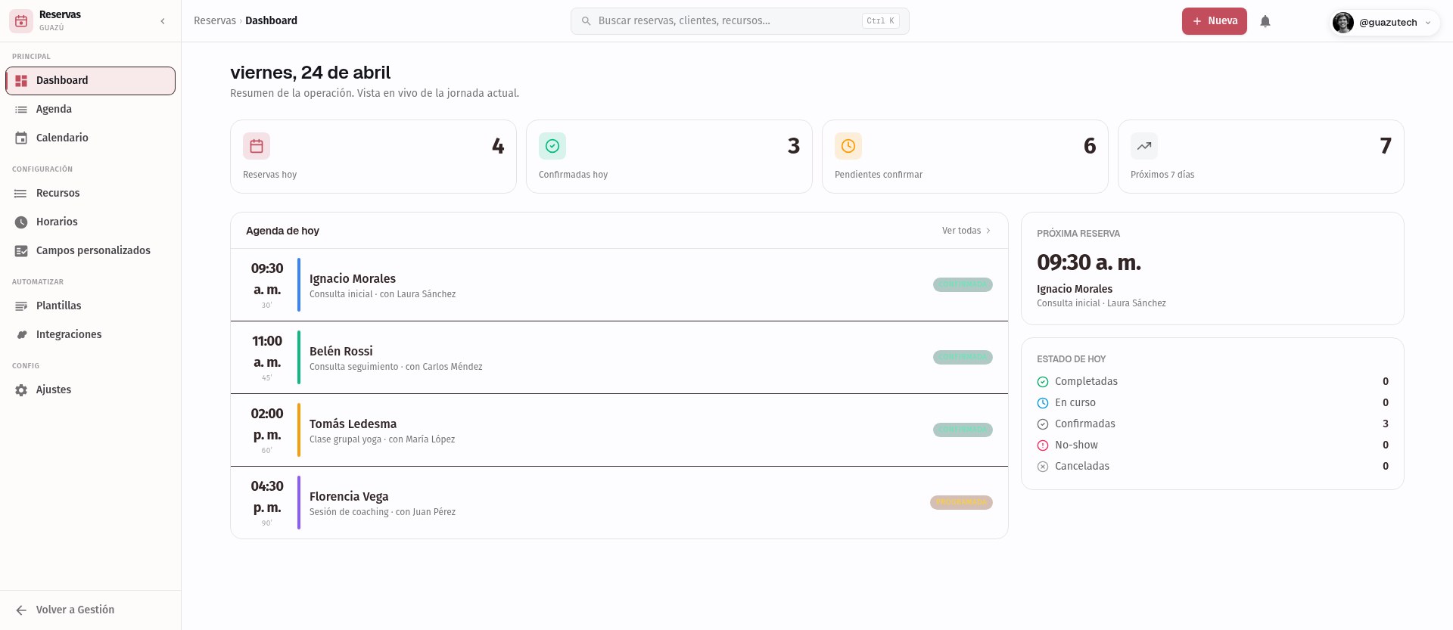
Task: Open the @guazutech account dropdown
Action: pos(1383,22)
